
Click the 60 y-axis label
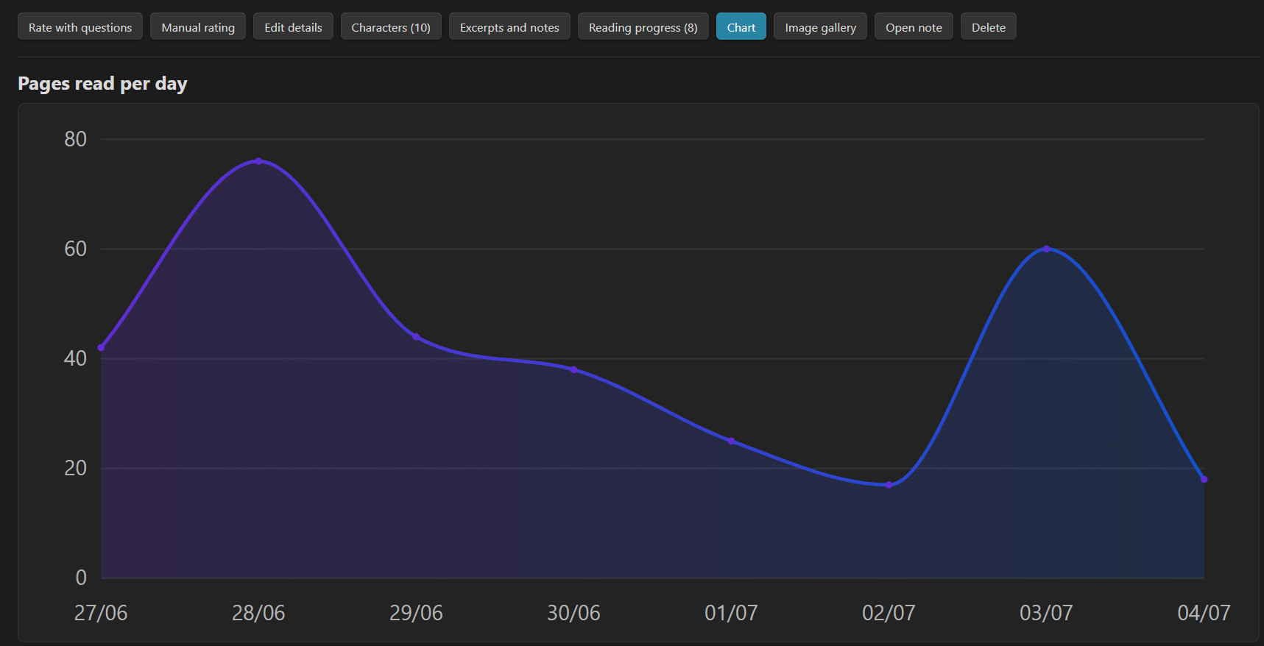click(75, 249)
